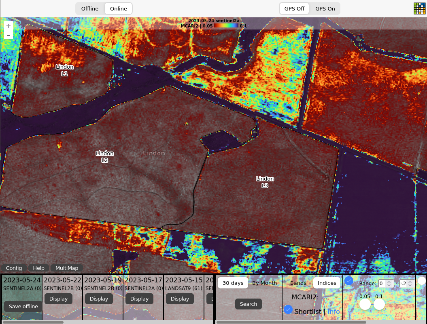427x324 pixels.
Task: Click the Lindon L2 field label
Action: 104,157
